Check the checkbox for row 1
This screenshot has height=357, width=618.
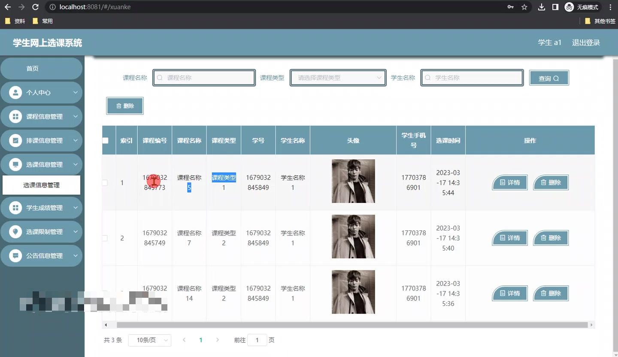tap(104, 182)
